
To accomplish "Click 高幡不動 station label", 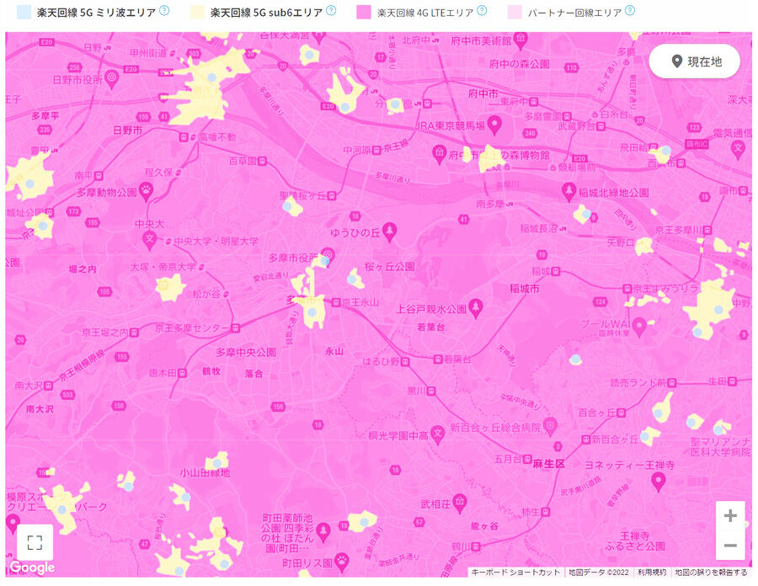I will pos(217,137).
